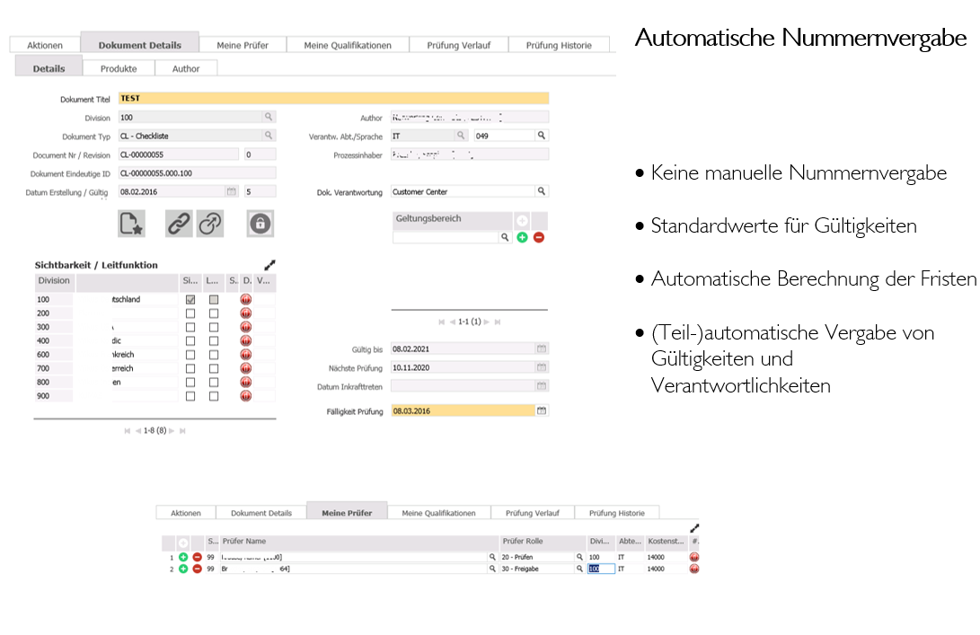
Task: Expand the Sichtbarkeit / Leitfunktion table
Action: pyautogui.click(x=270, y=265)
